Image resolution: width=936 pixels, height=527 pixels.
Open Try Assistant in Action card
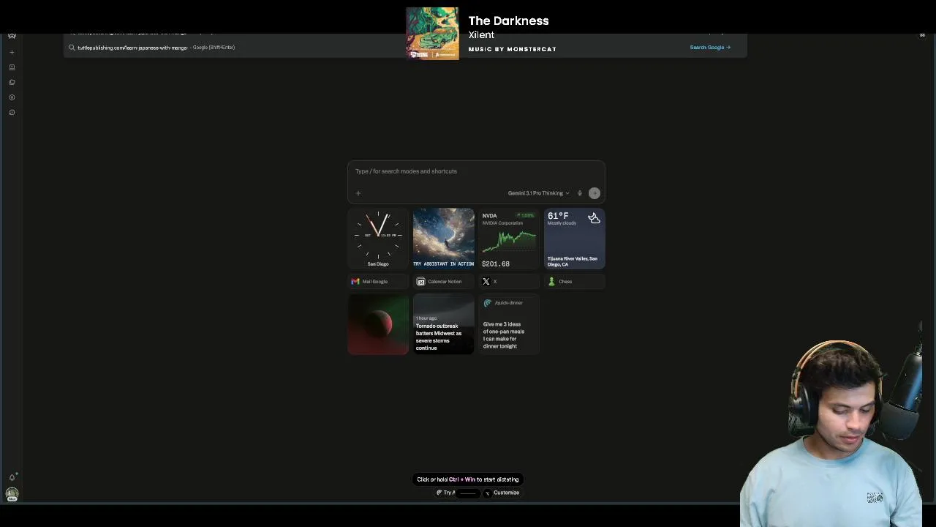[443, 239]
